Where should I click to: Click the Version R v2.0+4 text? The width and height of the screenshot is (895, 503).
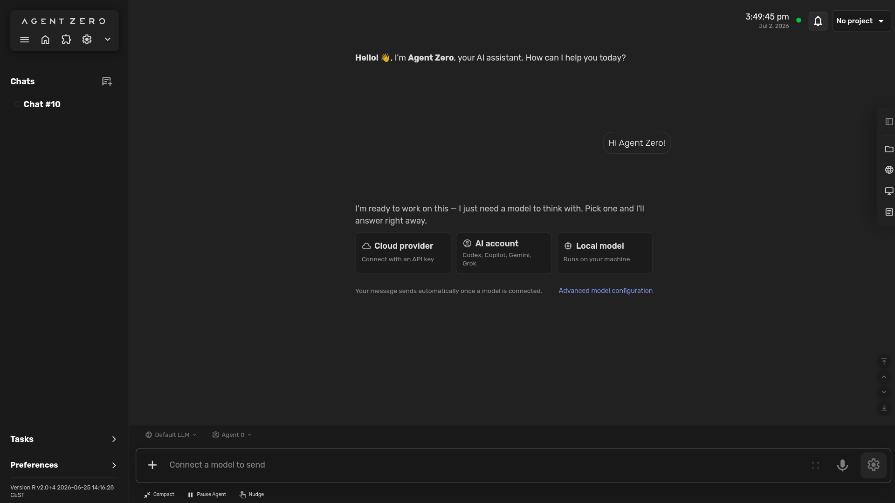click(x=62, y=491)
